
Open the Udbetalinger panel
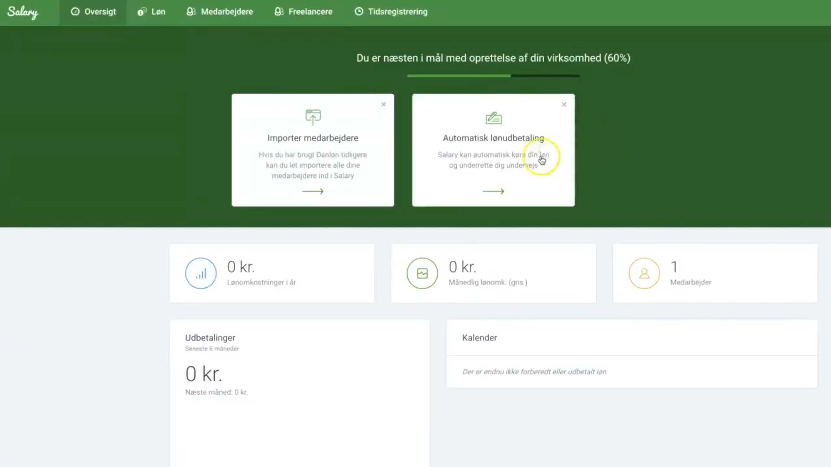point(210,338)
